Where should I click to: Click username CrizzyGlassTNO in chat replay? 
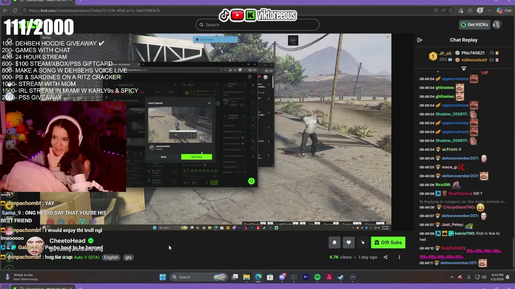click(458, 207)
